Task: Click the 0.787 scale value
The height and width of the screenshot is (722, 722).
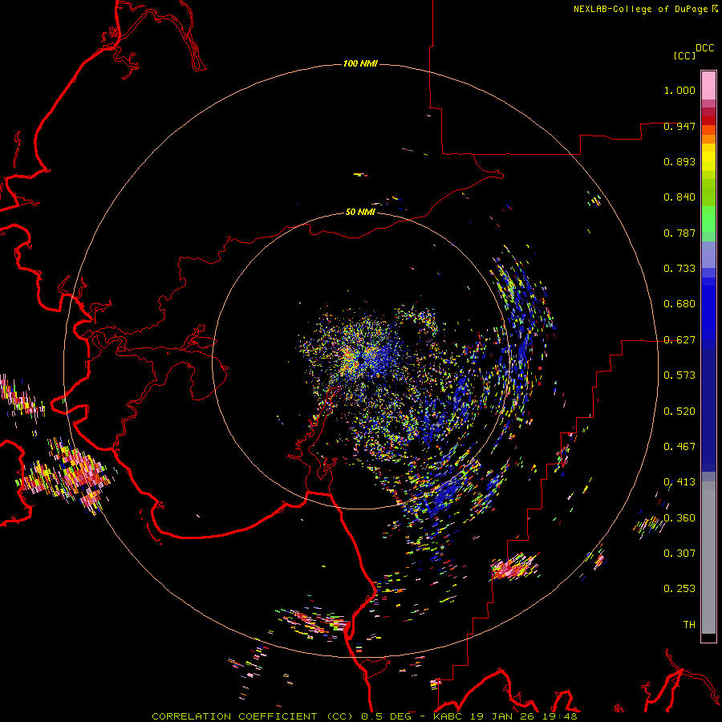Action: point(679,233)
